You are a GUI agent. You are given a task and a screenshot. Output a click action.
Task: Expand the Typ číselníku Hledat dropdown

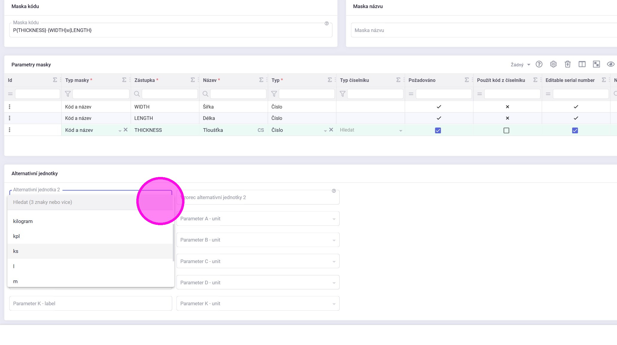[x=400, y=130]
